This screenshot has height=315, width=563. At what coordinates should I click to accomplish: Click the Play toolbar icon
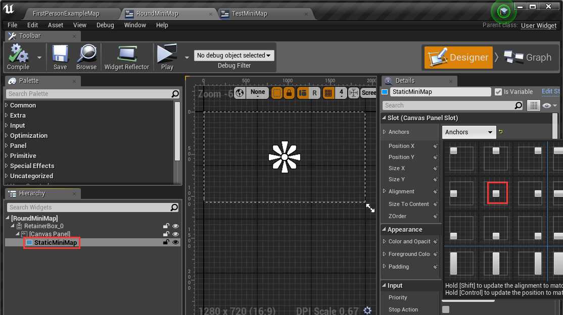(167, 57)
